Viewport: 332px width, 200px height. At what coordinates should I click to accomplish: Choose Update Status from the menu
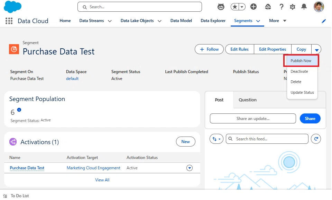[x=302, y=92]
